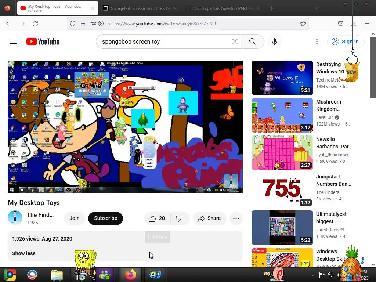Reload the YouTube page
This screenshot has width=376, height=282.
click(x=35, y=23)
